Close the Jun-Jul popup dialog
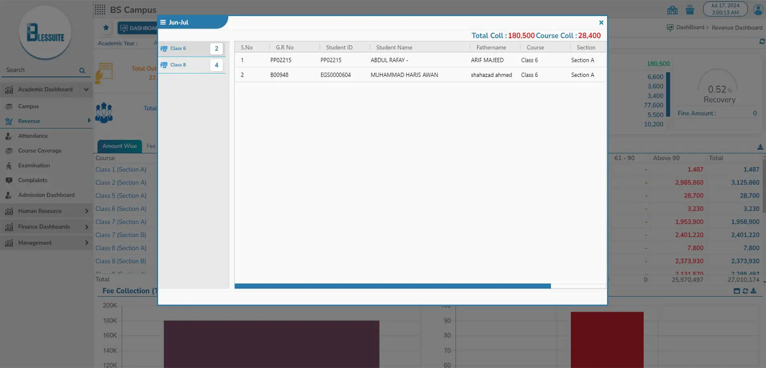The height and width of the screenshot is (368, 766). point(601,23)
